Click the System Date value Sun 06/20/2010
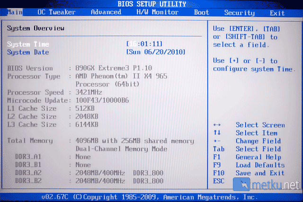Screen dimensions: 303x202 pos(156,52)
